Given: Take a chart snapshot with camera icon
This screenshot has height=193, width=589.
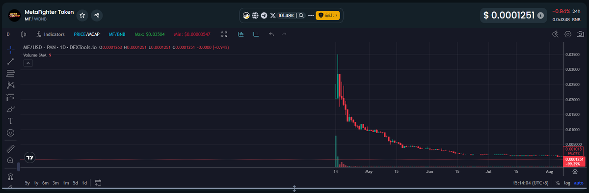Looking at the screenshot, I should tap(580, 34).
